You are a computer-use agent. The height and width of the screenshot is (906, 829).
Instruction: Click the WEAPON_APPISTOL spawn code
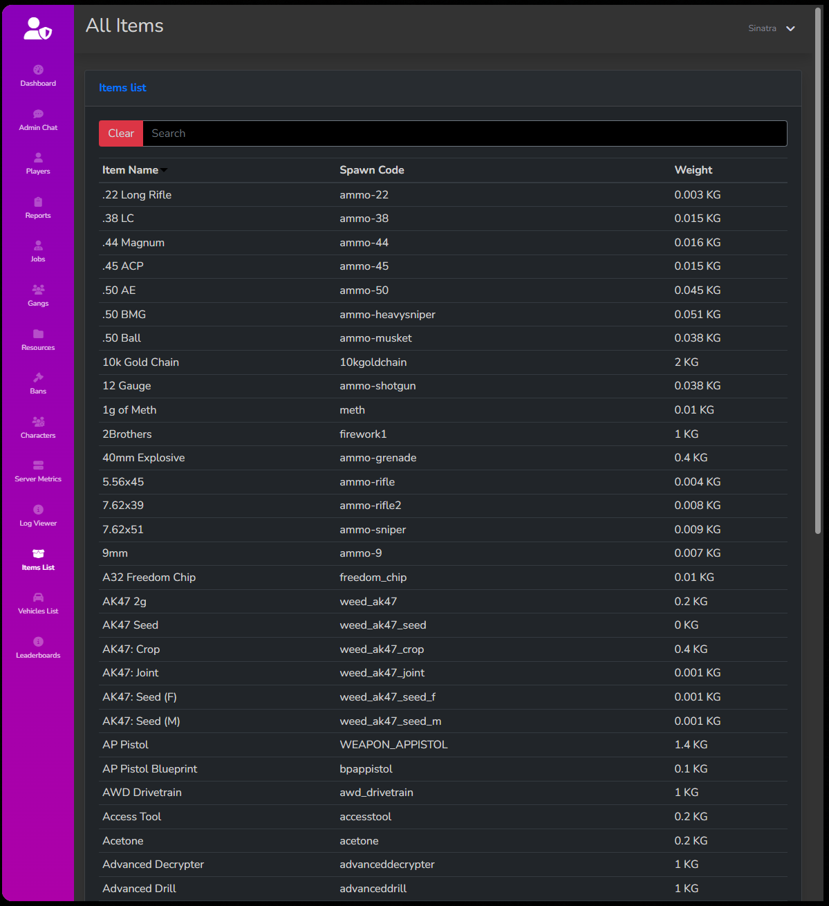(394, 745)
